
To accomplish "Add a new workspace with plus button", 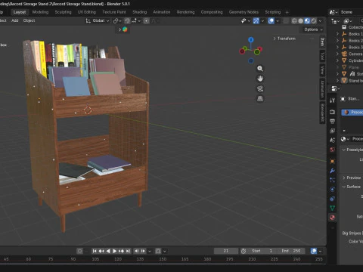I will point(287,12).
